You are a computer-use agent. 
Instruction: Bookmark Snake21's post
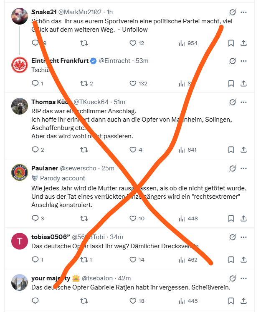point(231,43)
